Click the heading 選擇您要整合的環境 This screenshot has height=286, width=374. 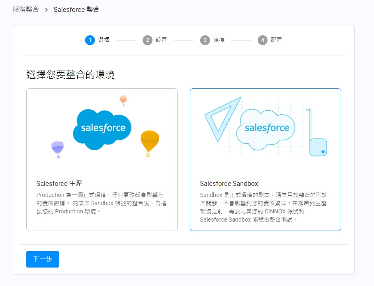click(x=71, y=75)
